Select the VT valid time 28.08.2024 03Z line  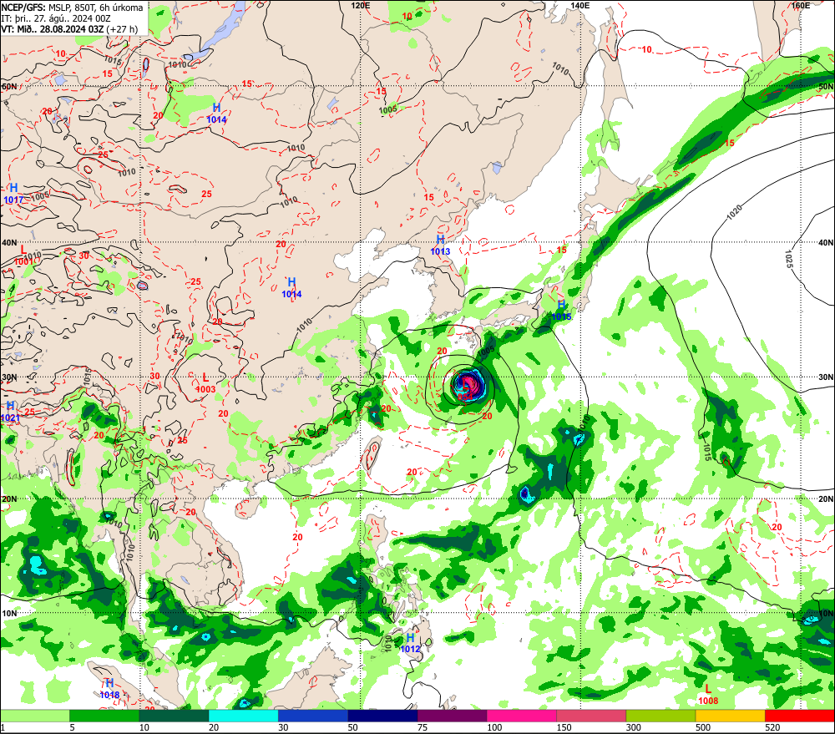69,28
